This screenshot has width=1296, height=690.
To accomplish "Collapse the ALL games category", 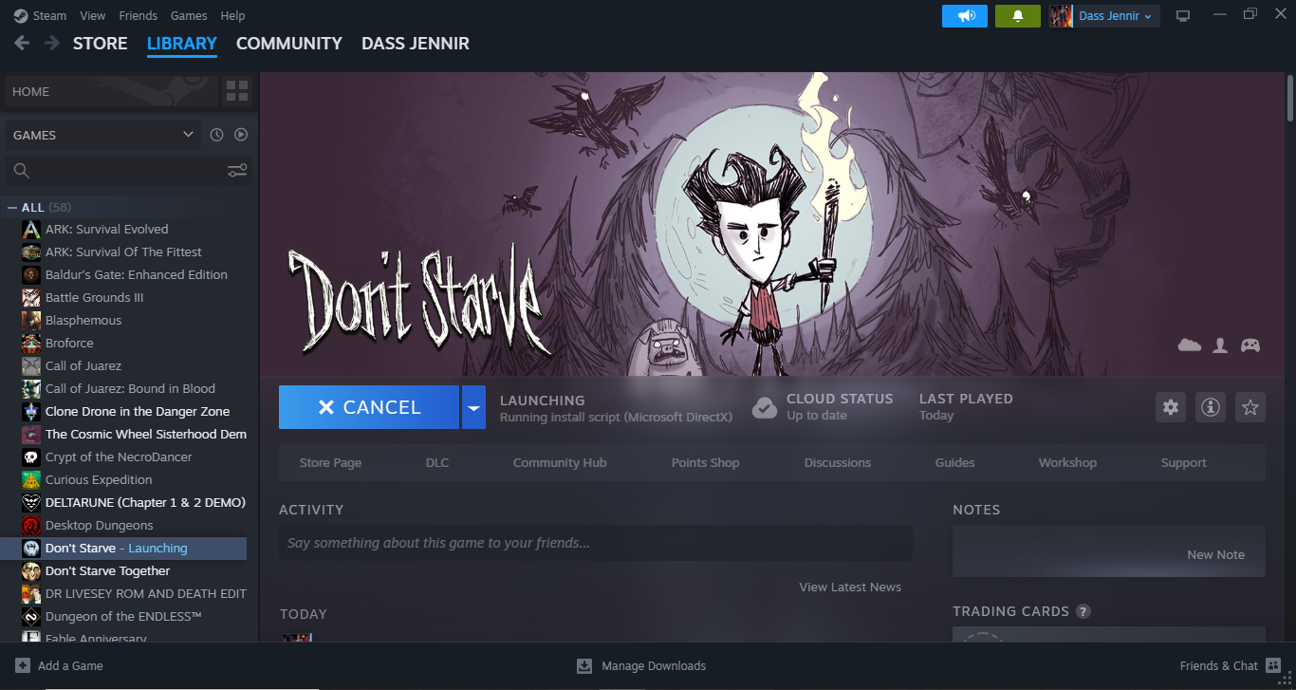I will [11, 207].
